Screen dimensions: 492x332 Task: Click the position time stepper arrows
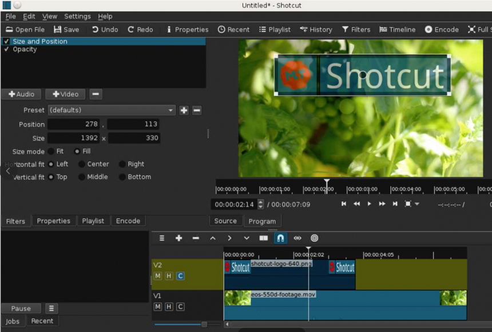[x=260, y=203]
